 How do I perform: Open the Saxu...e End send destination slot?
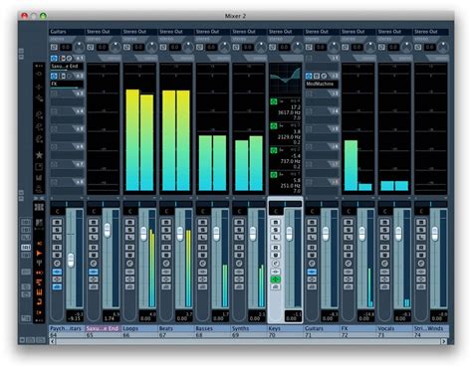point(67,67)
